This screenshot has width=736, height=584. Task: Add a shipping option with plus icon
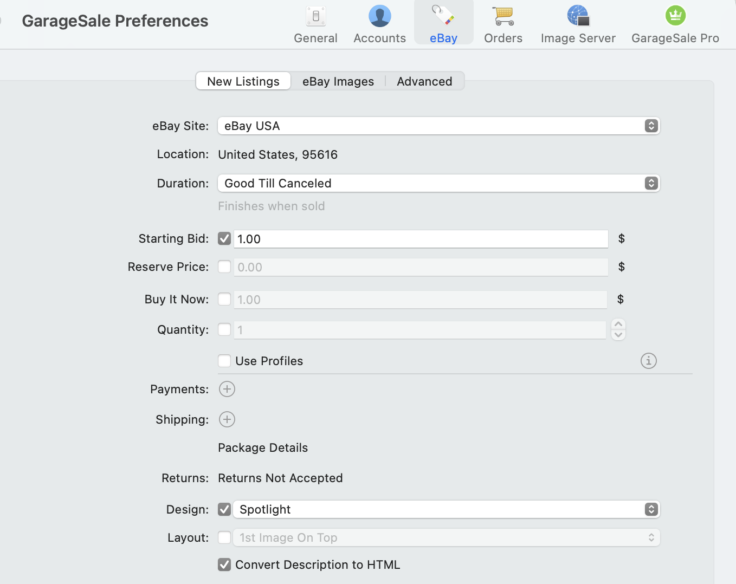click(x=227, y=419)
